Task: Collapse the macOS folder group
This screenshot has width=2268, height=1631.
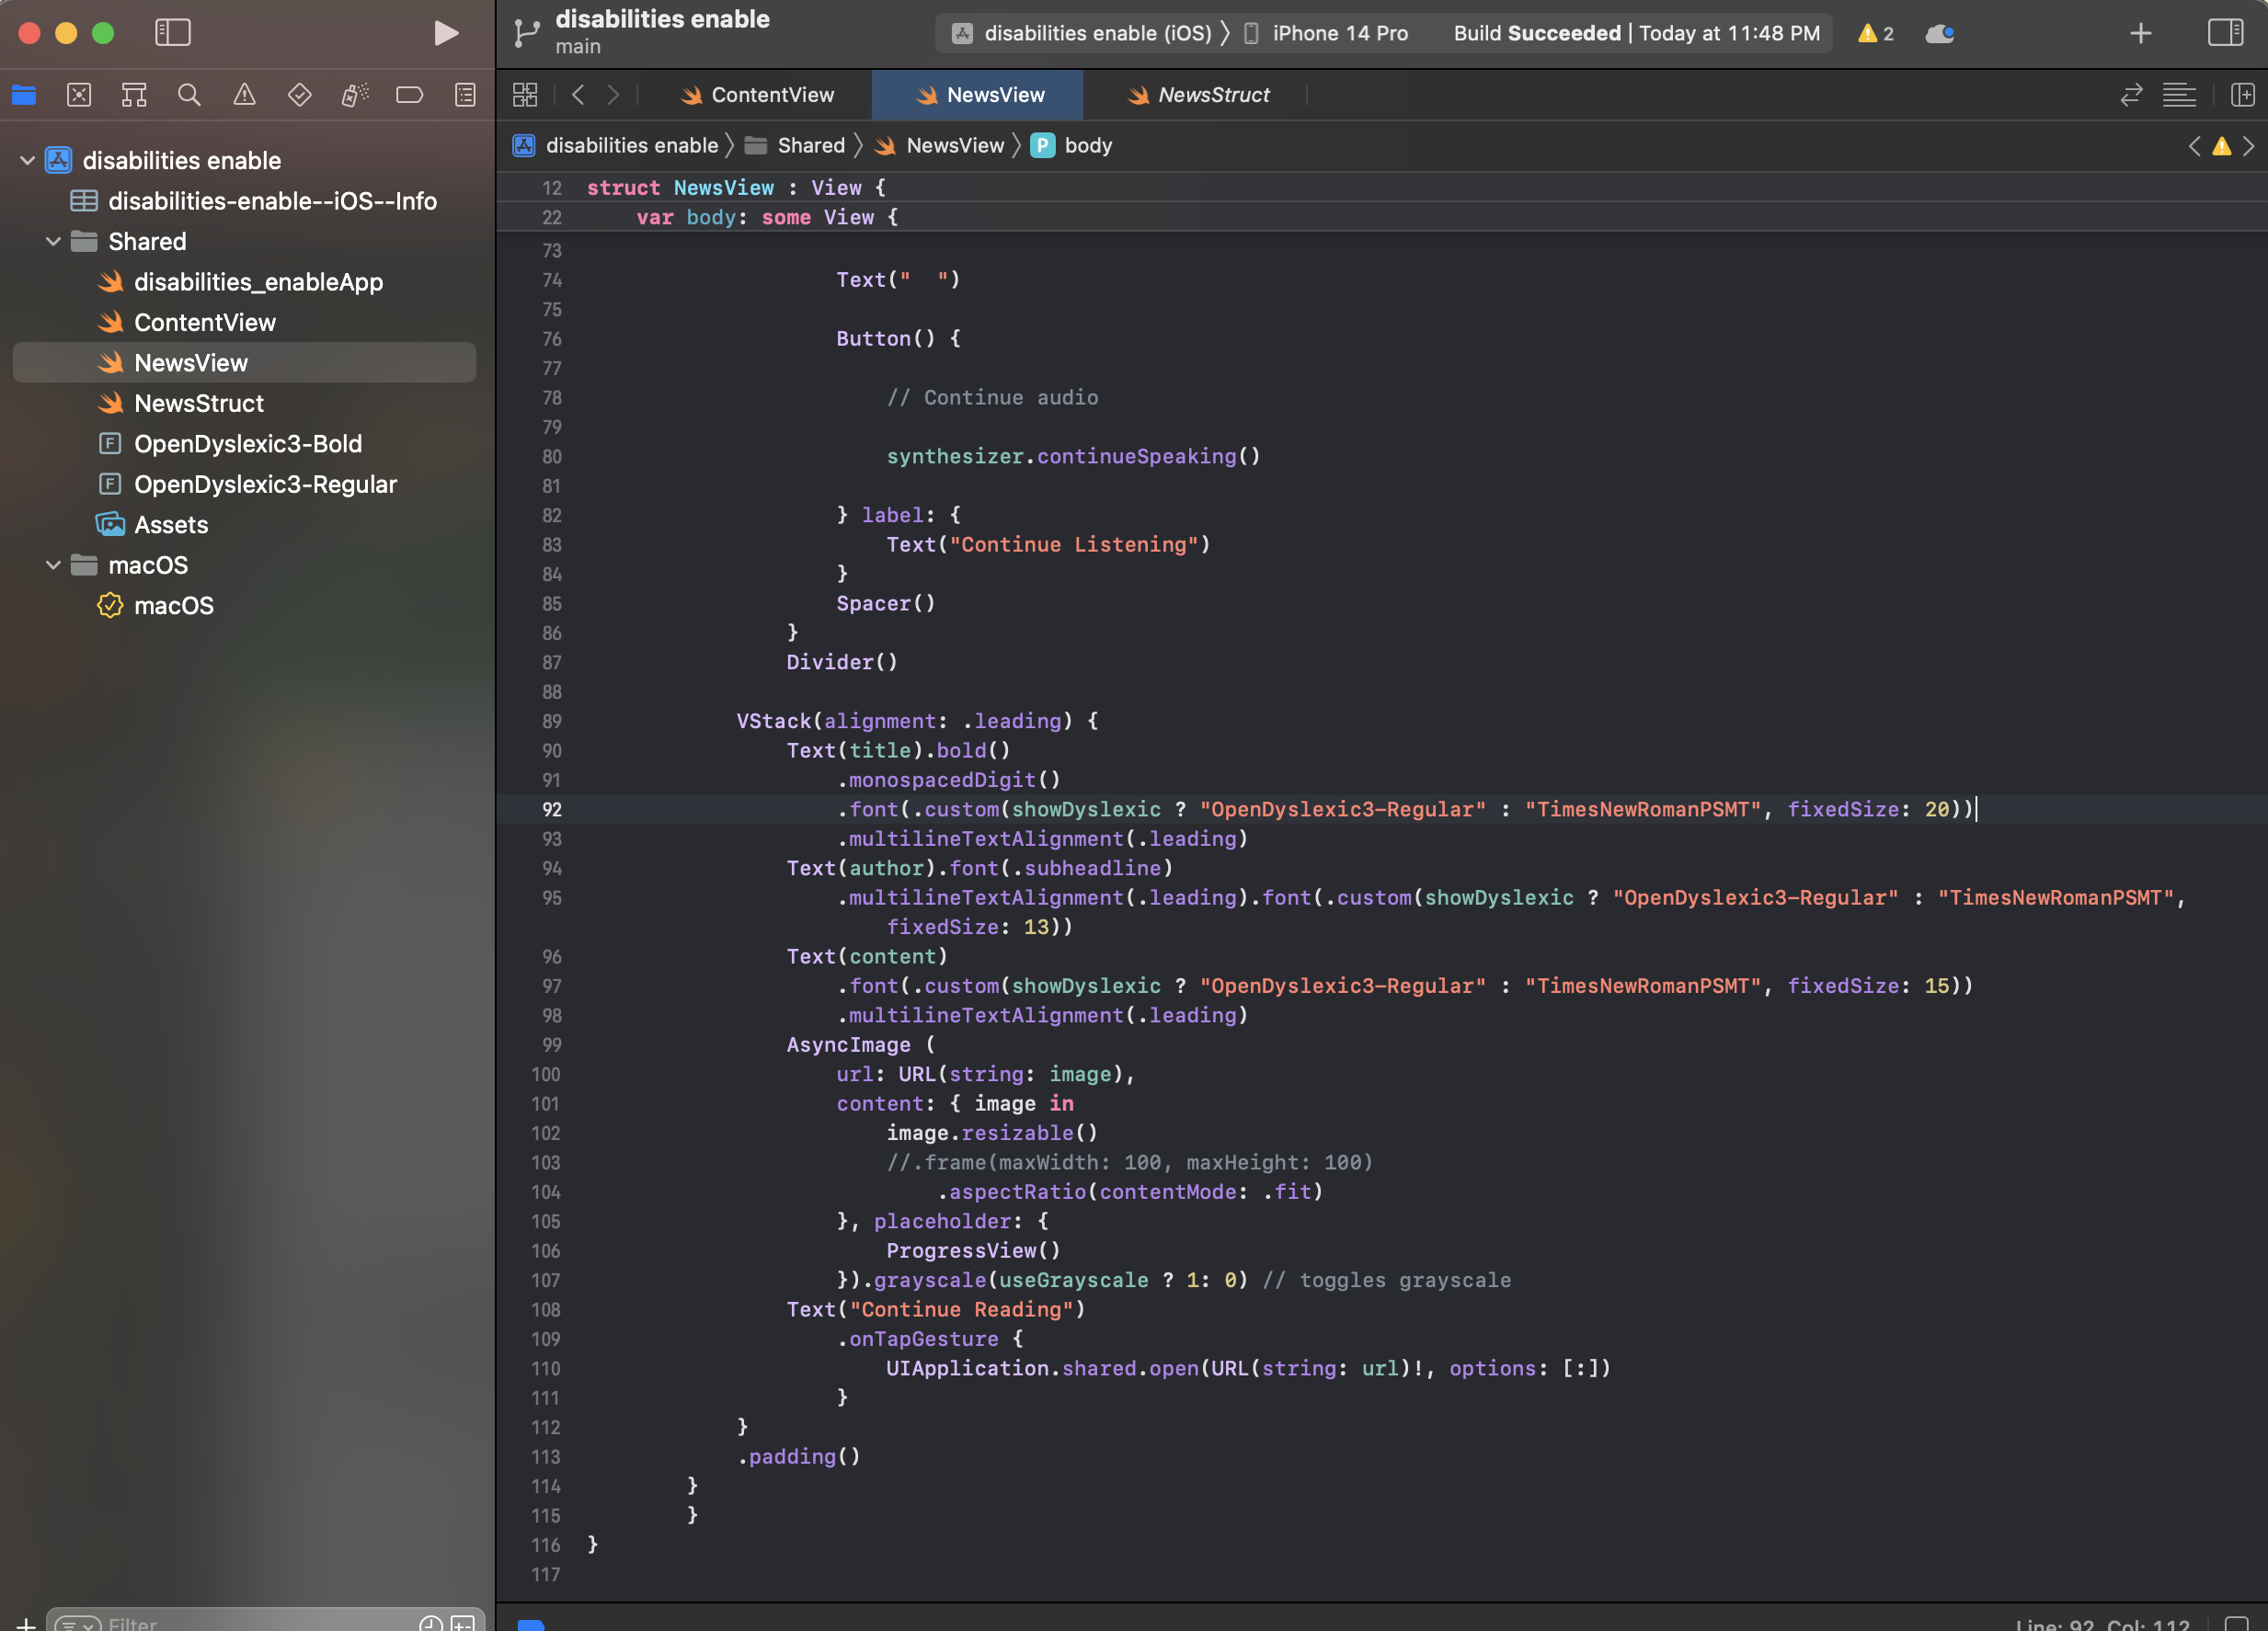Action: (54, 565)
